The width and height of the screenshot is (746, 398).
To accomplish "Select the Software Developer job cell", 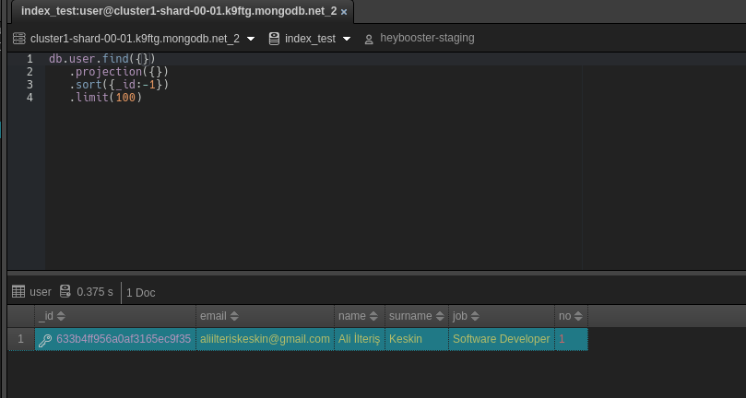I will coord(502,339).
